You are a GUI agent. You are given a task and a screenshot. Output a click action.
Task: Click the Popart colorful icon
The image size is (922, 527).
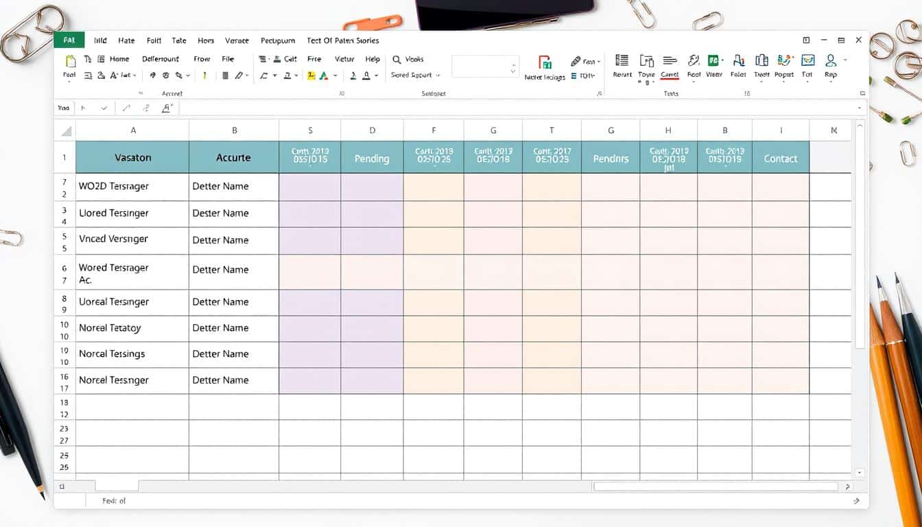point(785,61)
